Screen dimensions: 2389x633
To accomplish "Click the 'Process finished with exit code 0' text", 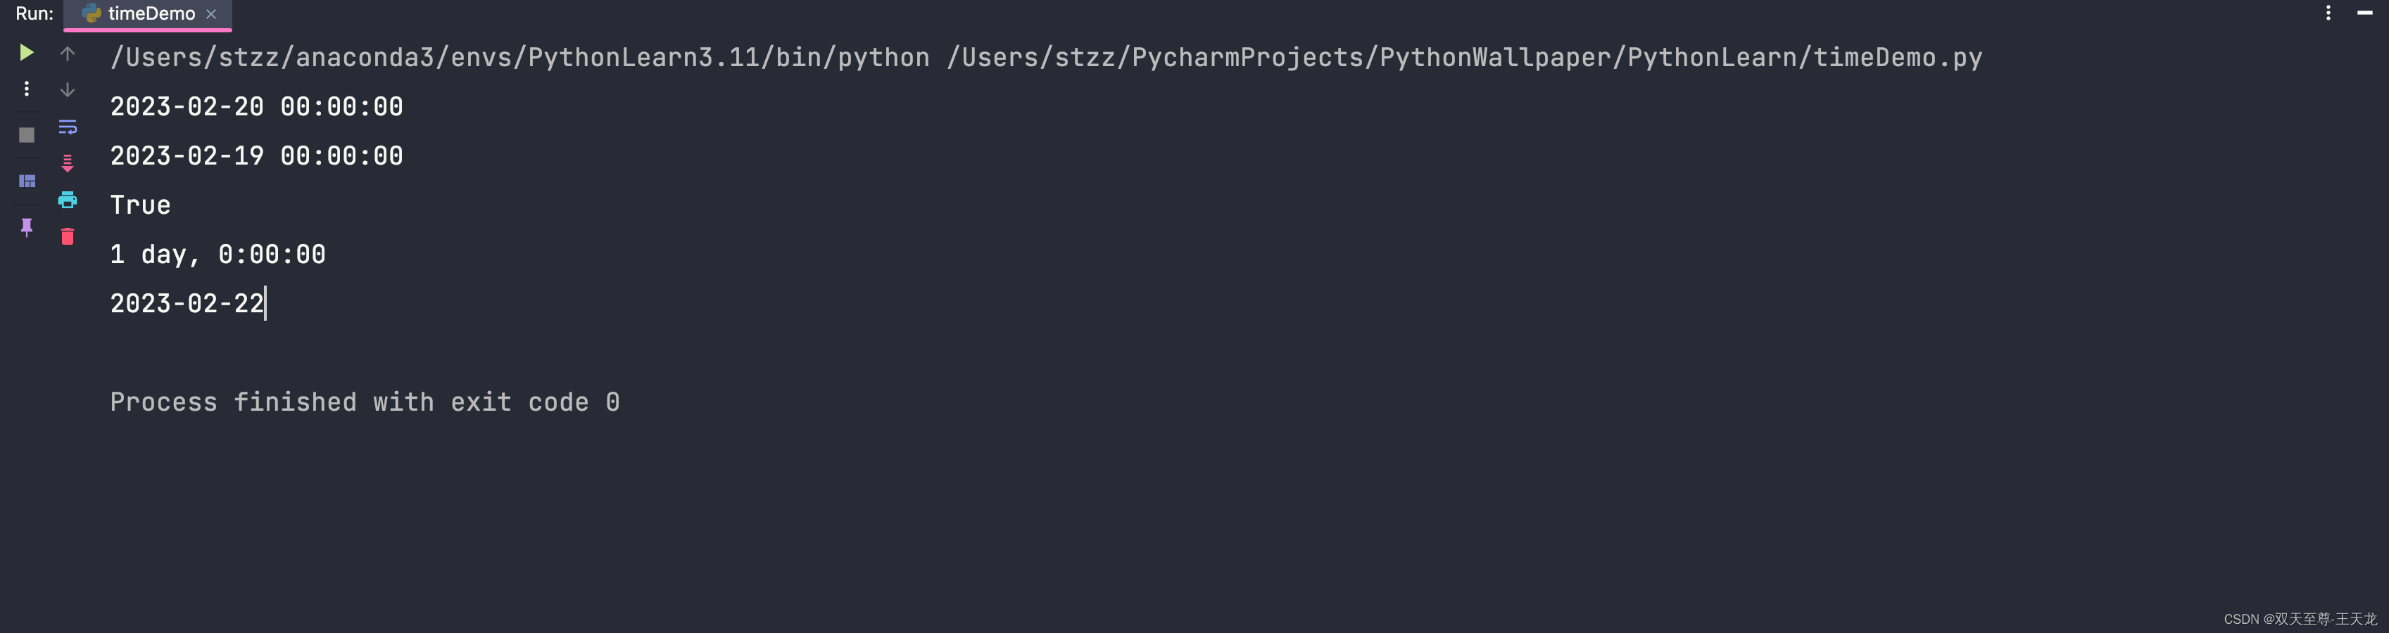I will click(365, 402).
